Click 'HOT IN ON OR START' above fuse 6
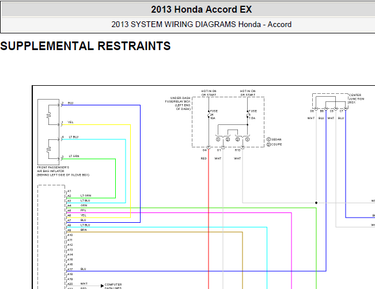The width and height of the screenshot is (375, 289). click(x=248, y=93)
